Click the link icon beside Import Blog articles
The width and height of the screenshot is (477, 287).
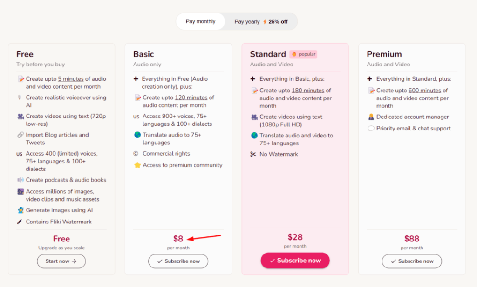pyautogui.click(x=20, y=135)
